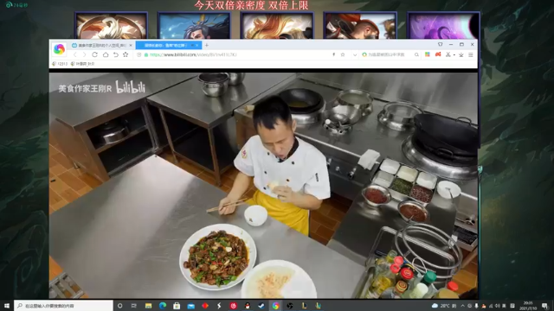Open the browser downloads icon
Viewport: 554px width, 311px height.
(461, 54)
